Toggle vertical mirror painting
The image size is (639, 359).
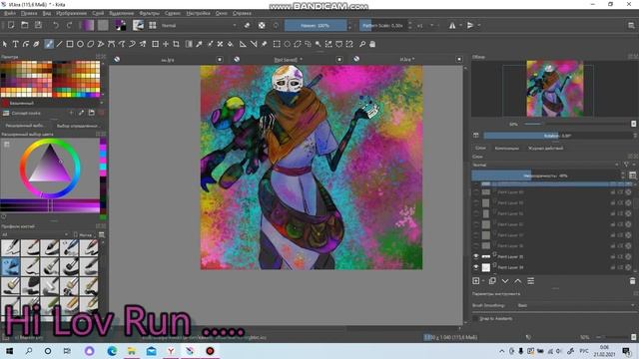coord(470,25)
